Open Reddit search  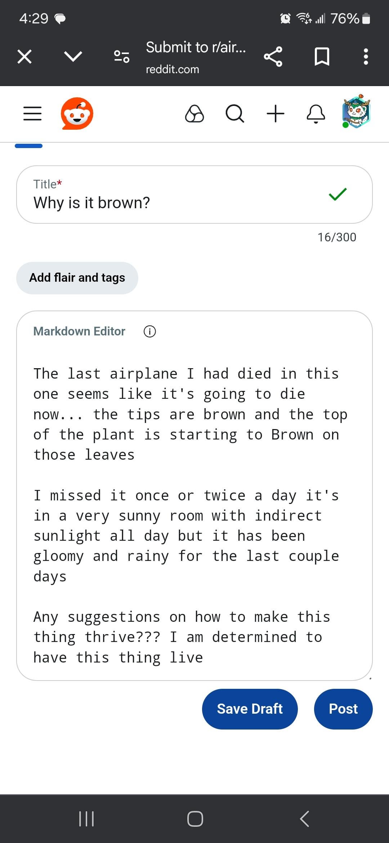coord(235,114)
